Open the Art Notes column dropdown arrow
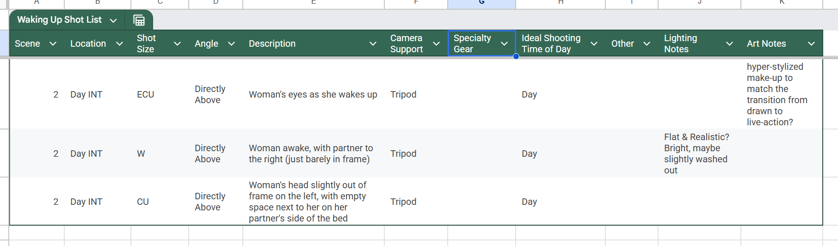Viewport: 838px width, 246px height. point(811,43)
